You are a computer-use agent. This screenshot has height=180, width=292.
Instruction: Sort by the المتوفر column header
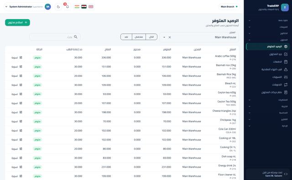click(x=167, y=50)
